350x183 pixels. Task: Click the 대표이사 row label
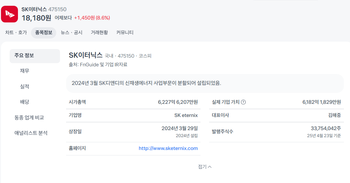pyautogui.click(x=220, y=115)
